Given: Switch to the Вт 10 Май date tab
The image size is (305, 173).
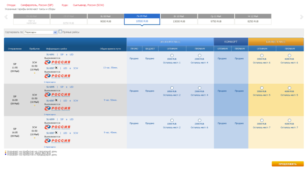Looking at the screenshot, I should tap(179, 19).
